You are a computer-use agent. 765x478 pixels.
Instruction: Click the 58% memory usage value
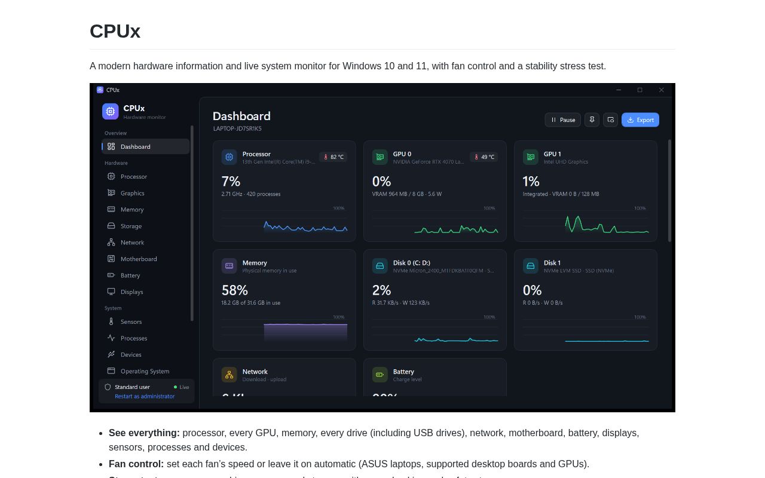pos(234,290)
